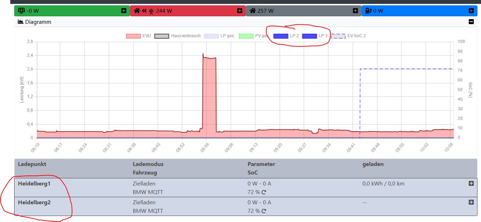Click the dashed EV SoC line in chart
The image size is (481, 222).
pos(407,69)
